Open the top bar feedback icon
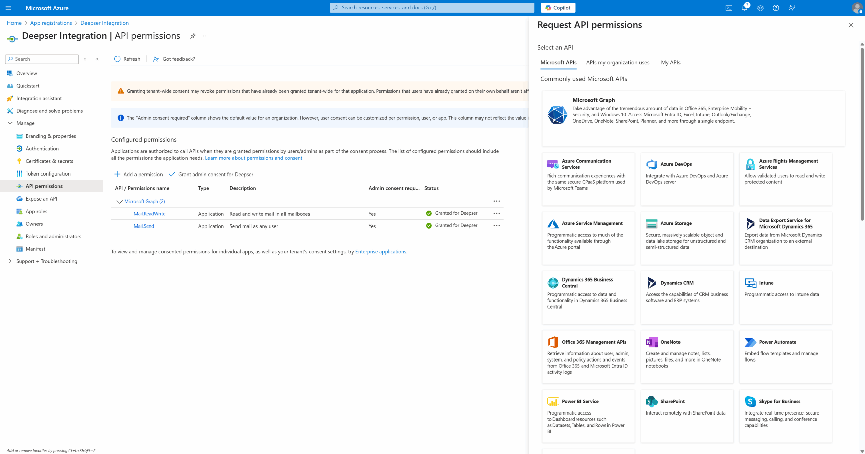 (792, 8)
